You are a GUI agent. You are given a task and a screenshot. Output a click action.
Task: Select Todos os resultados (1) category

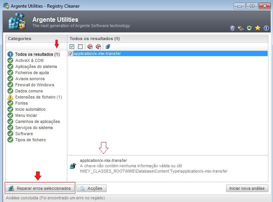[37, 54]
